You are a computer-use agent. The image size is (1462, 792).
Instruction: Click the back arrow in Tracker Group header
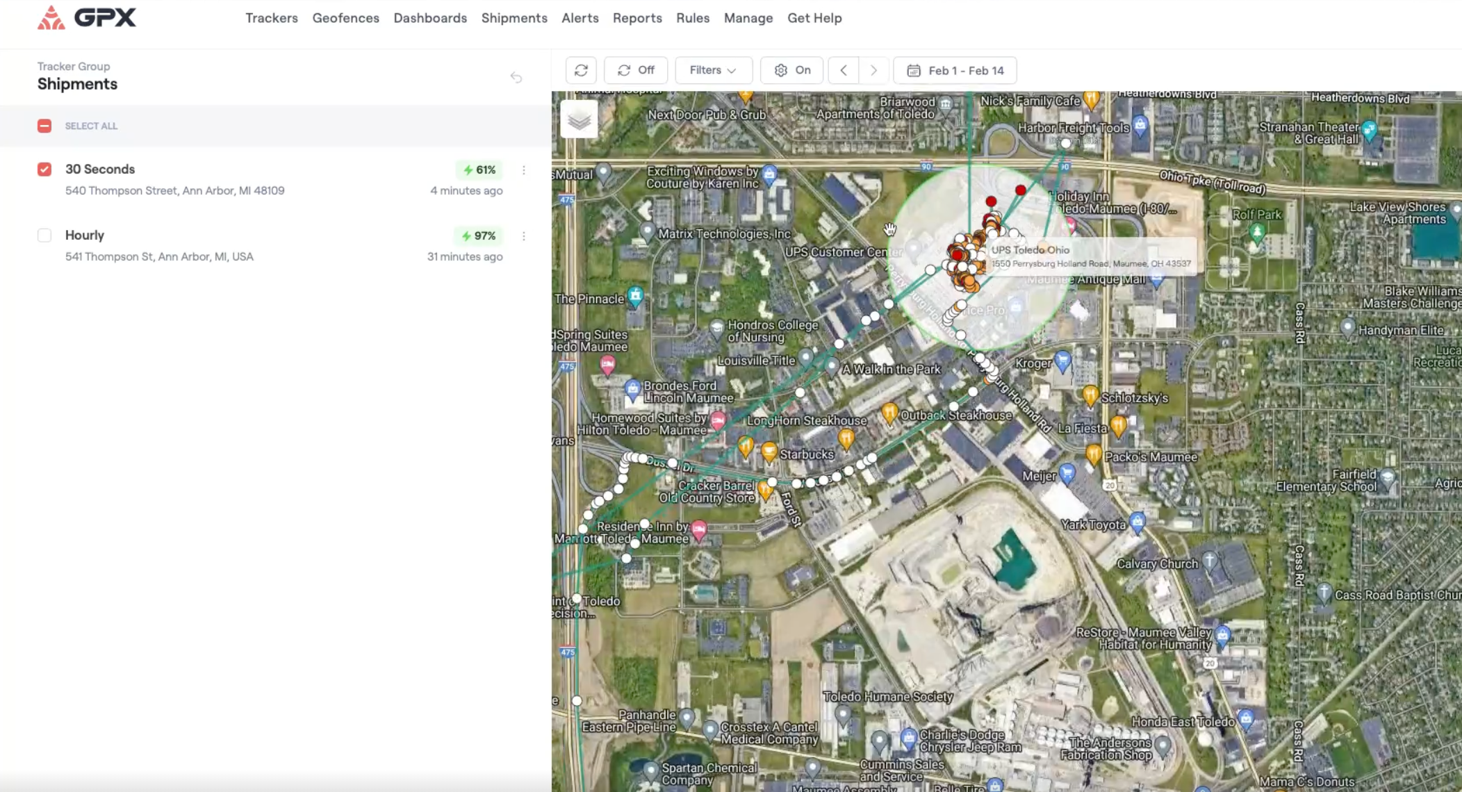(x=516, y=77)
